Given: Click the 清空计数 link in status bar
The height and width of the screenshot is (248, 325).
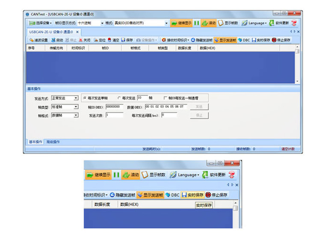Looking at the screenshot, I should click(x=288, y=149).
